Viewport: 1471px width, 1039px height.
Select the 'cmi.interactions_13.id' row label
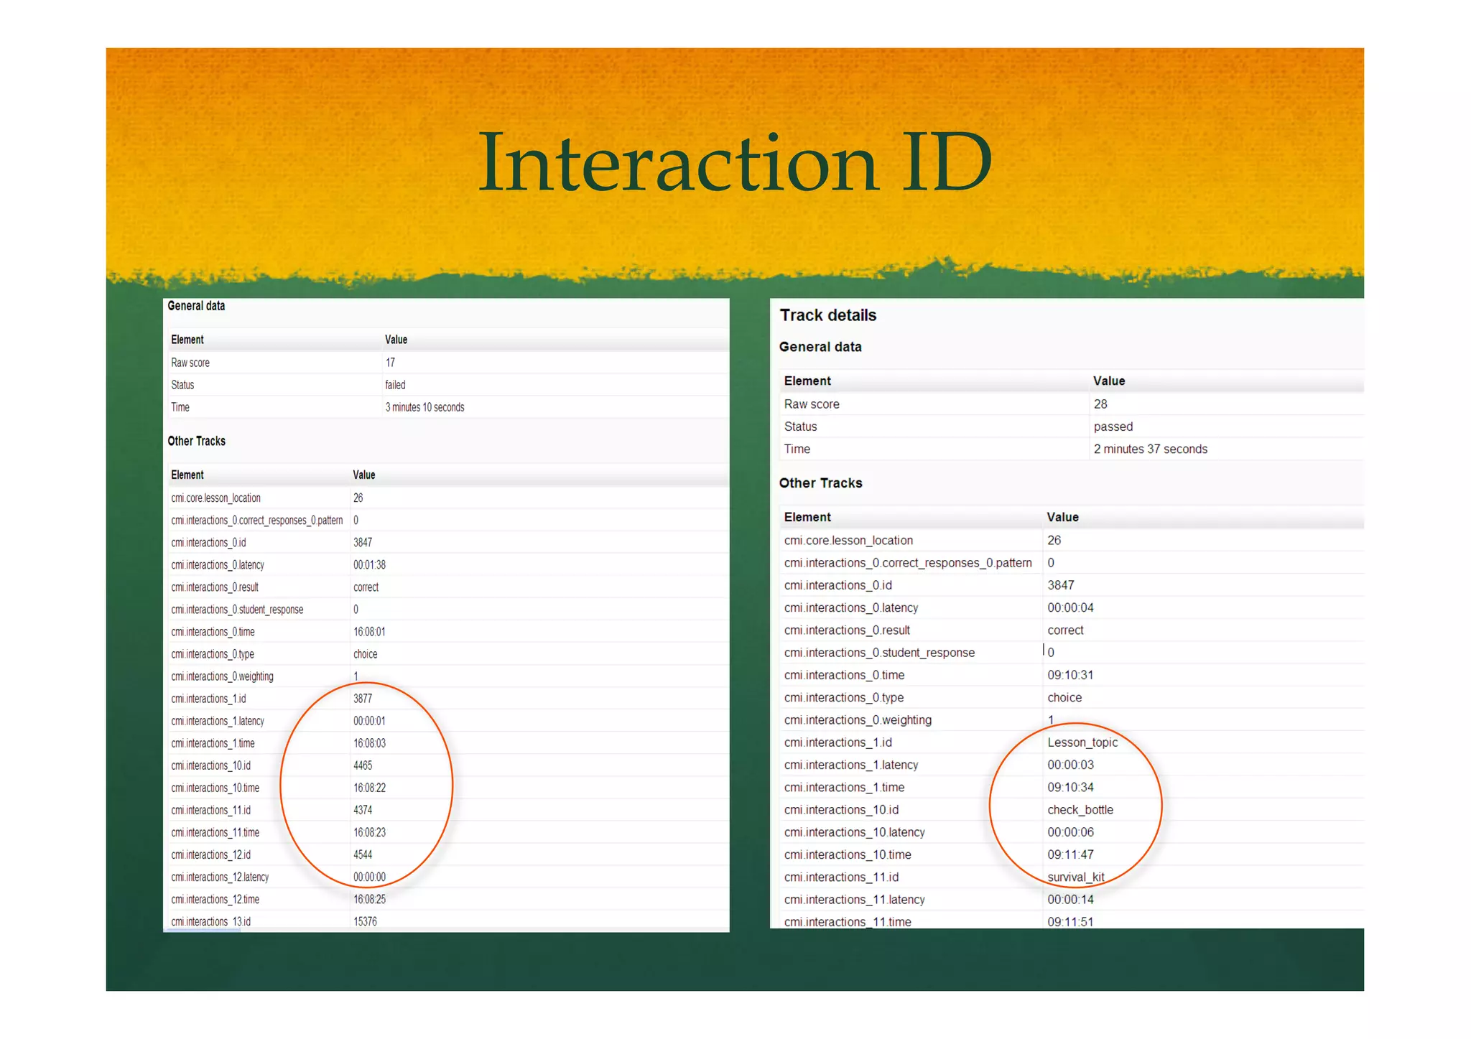(x=210, y=921)
